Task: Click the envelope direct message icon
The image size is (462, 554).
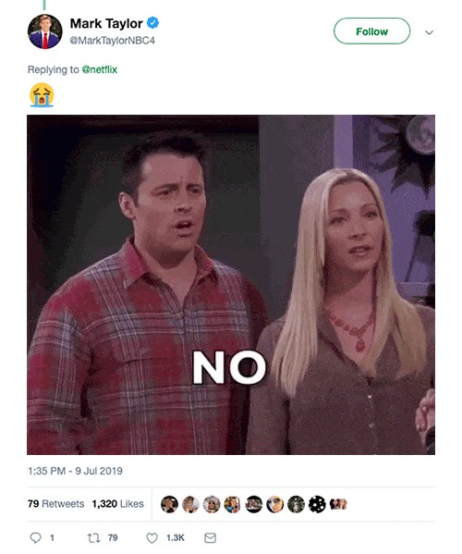Action: [x=211, y=537]
